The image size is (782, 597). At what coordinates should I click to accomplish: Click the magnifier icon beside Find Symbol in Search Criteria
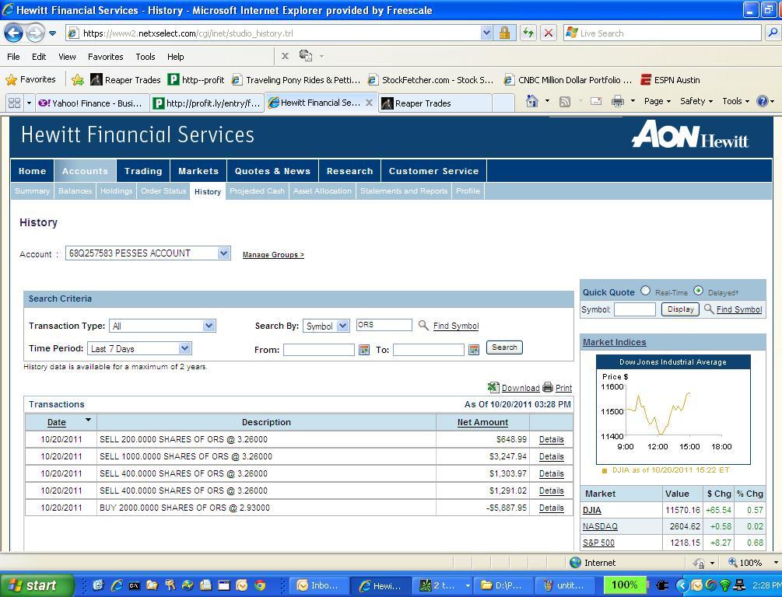coord(423,326)
